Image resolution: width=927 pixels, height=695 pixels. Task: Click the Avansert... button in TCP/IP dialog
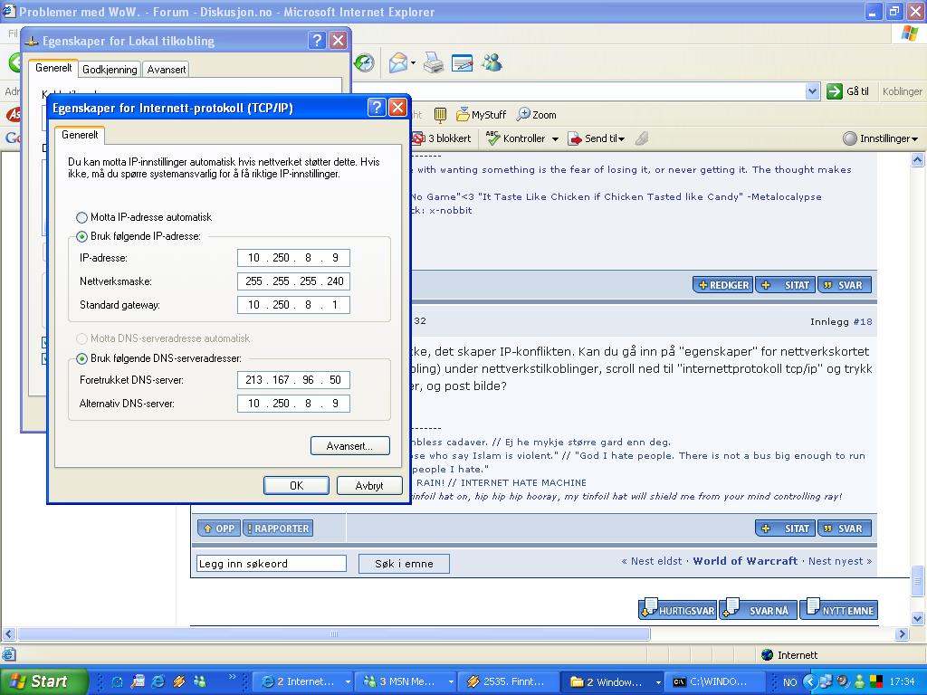pyautogui.click(x=349, y=446)
